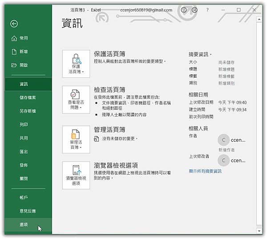The width and height of the screenshot is (267, 239).
Task: Open 常用 home page in sidebar
Action: [x=28, y=38]
